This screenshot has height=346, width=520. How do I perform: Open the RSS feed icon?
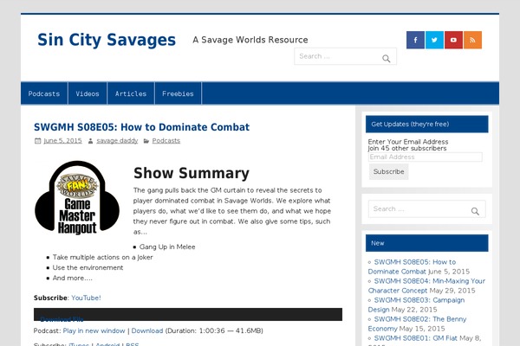pyautogui.click(x=473, y=40)
